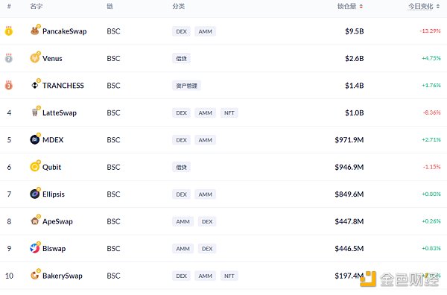
Task: Click the Qubit logo icon
Action: coord(35,167)
